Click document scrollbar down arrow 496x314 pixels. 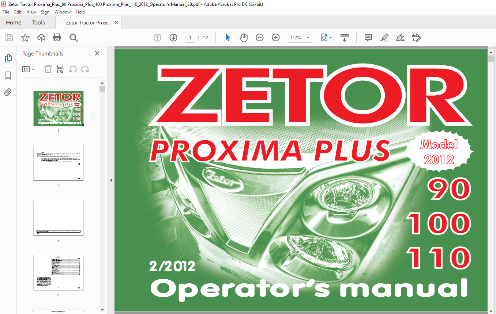tap(491, 311)
